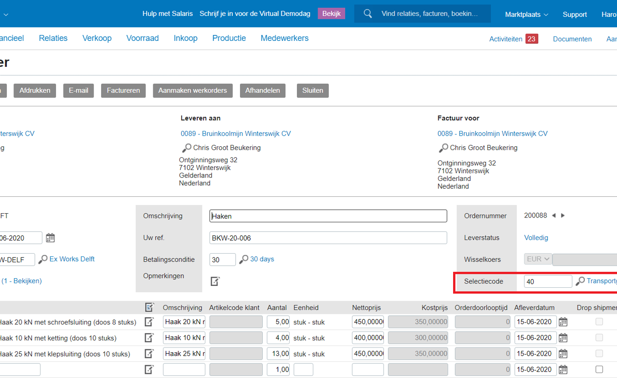This screenshot has height=385, width=617.
Task: Open the Inkoop menu
Action: [186, 38]
